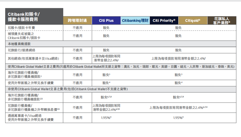Image resolution: width=241 pixels, height=137 pixels.
Task: Select the Citi Plus column header
Action: click(106, 21)
